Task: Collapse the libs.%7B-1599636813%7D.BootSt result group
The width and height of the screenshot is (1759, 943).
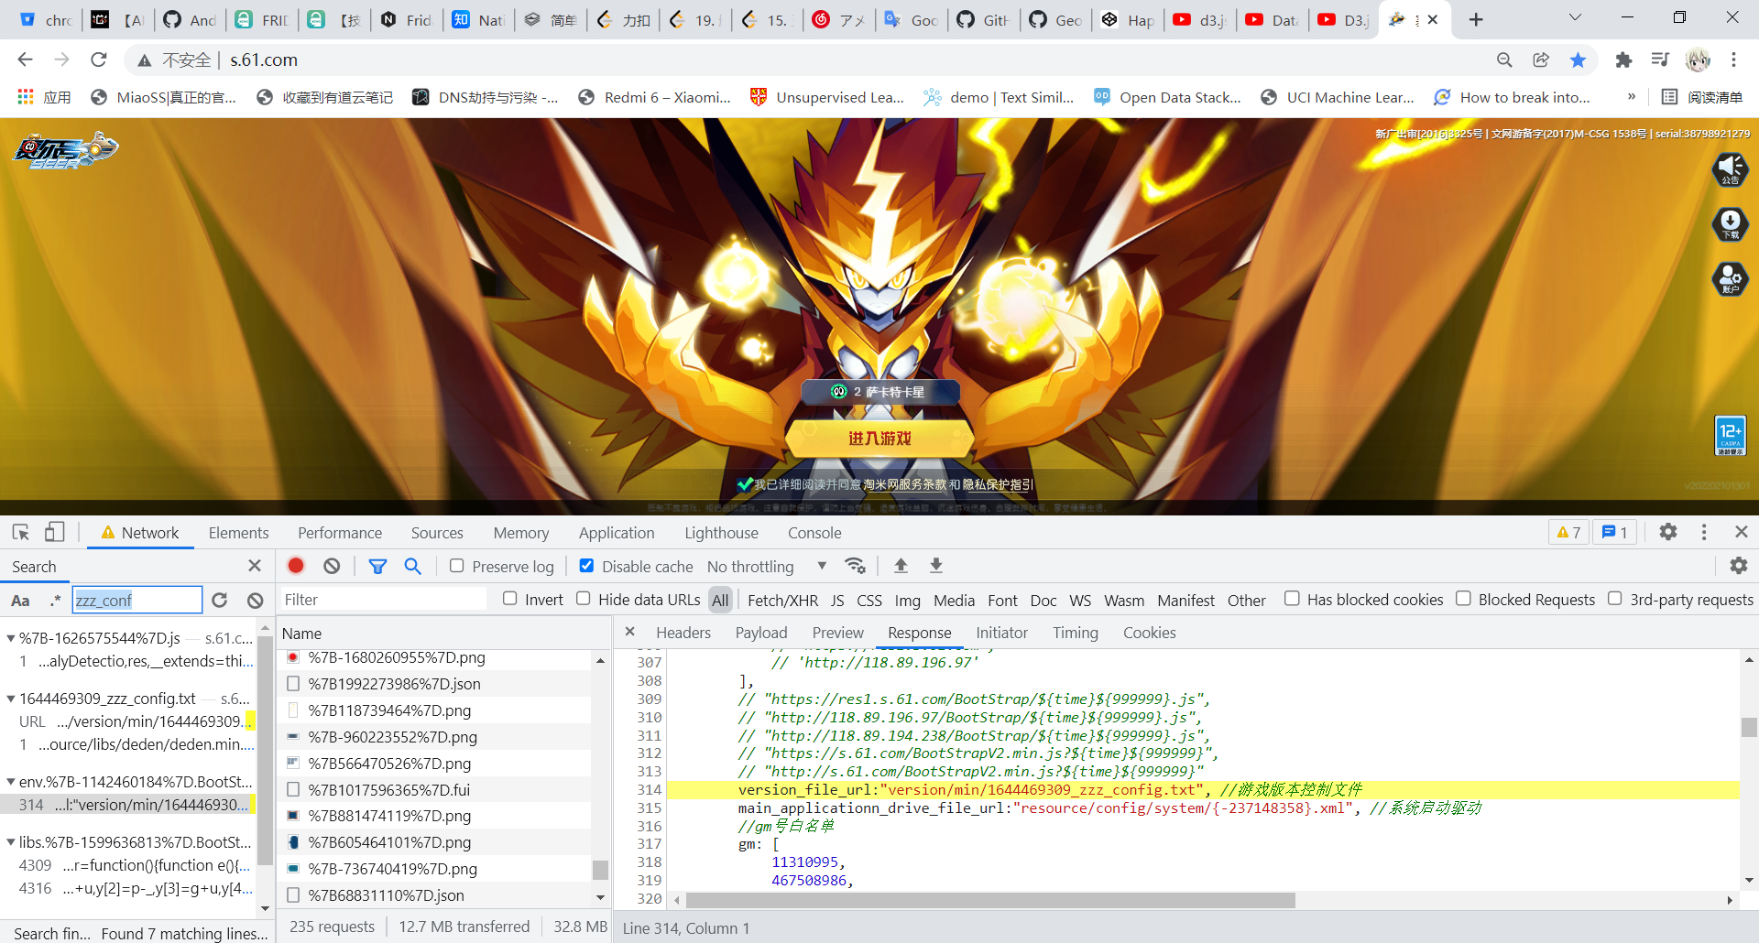Action: pos(10,842)
